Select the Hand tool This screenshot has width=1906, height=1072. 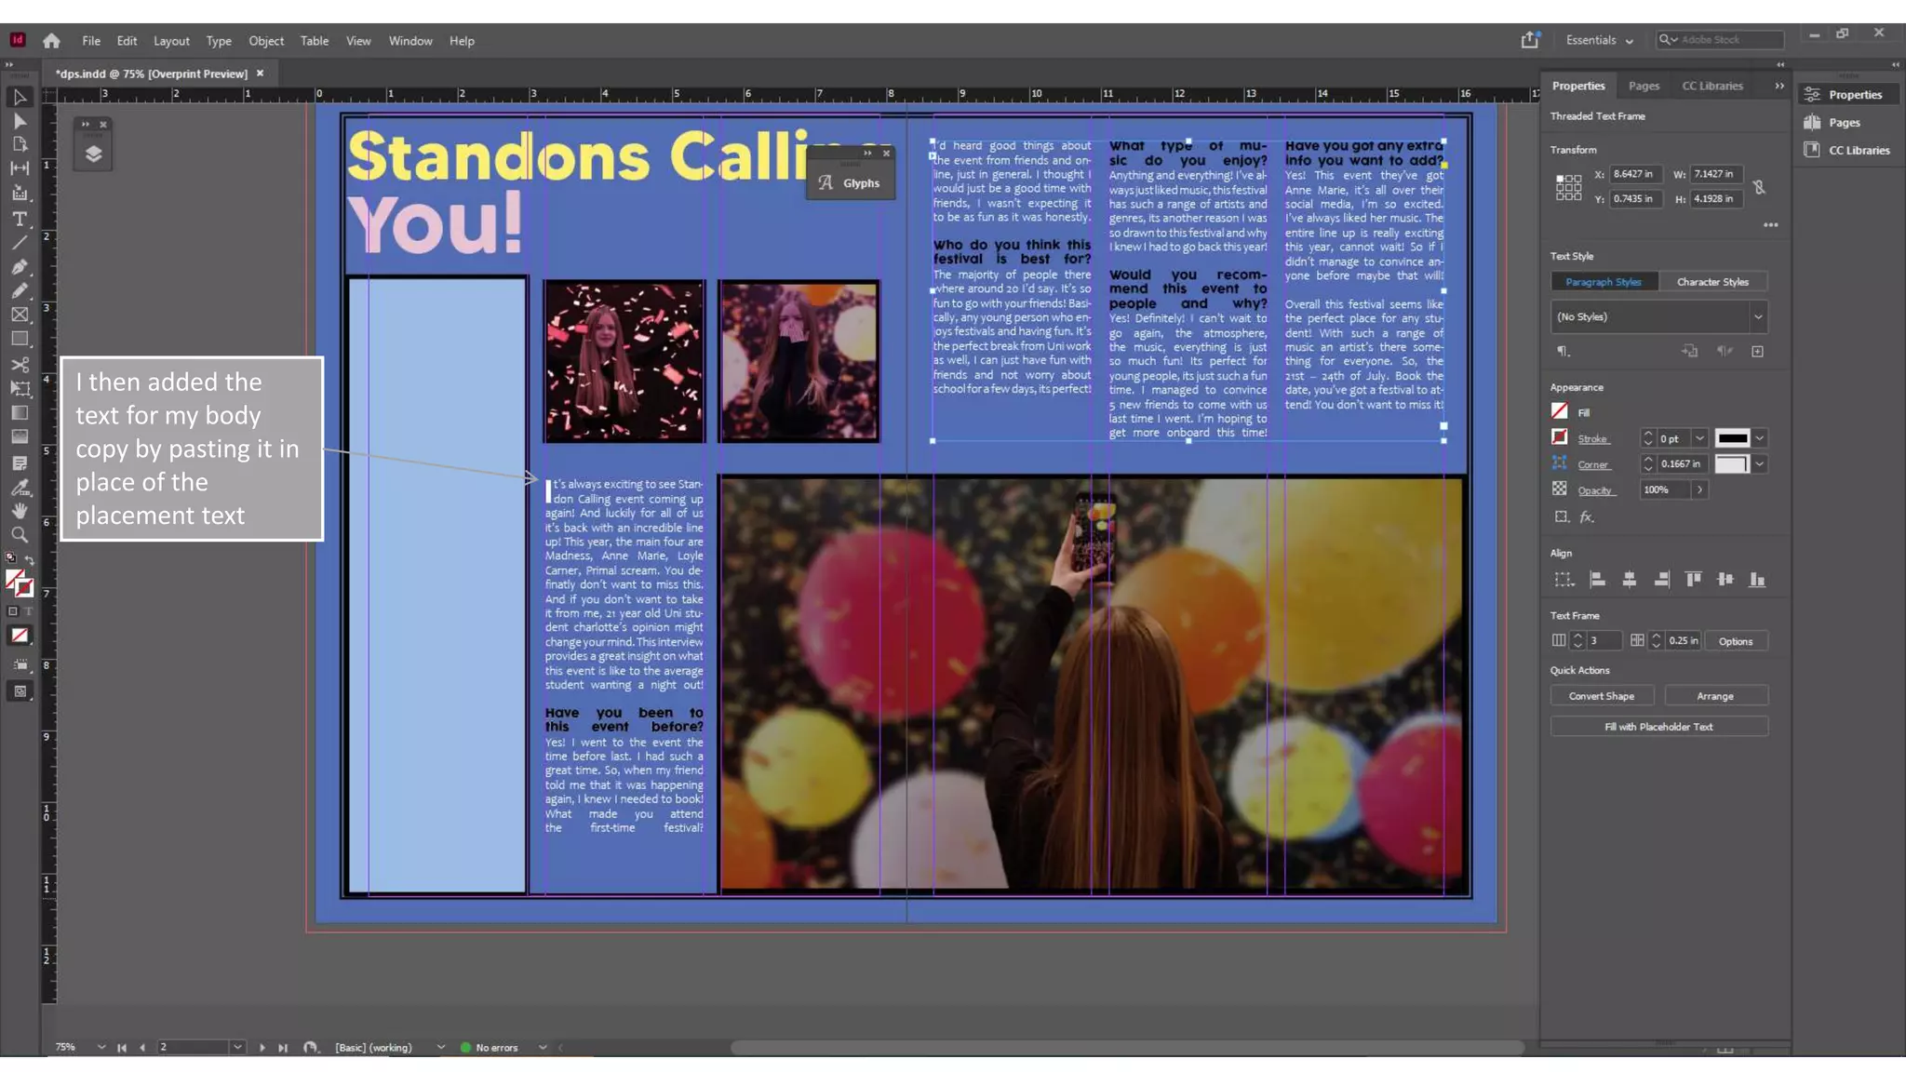pos(20,511)
